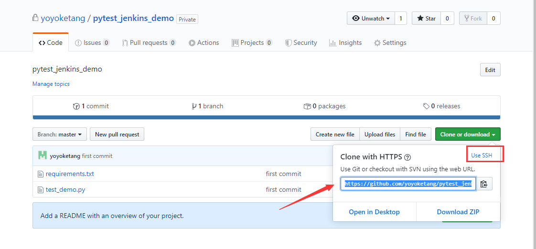View the 0 releases link
This screenshot has height=249, width=536.
click(x=442, y=106)
